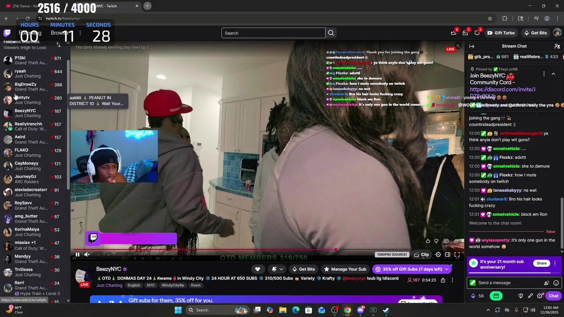Open pinned message options menu

click(x=544, y=74)
